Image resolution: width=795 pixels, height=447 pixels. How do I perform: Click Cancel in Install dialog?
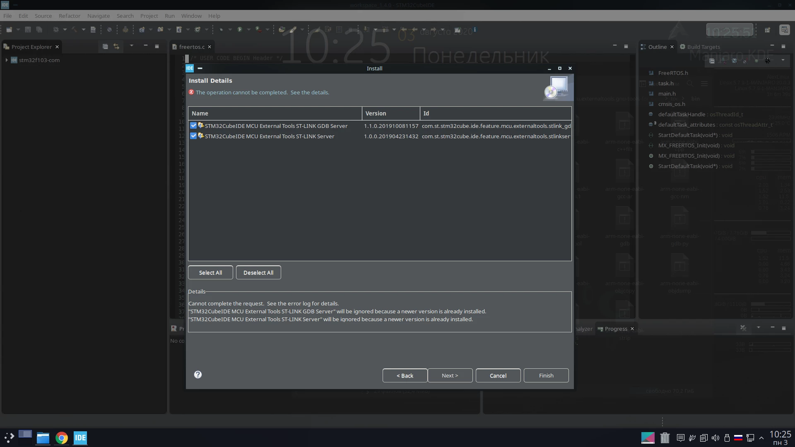click(498, 375)
